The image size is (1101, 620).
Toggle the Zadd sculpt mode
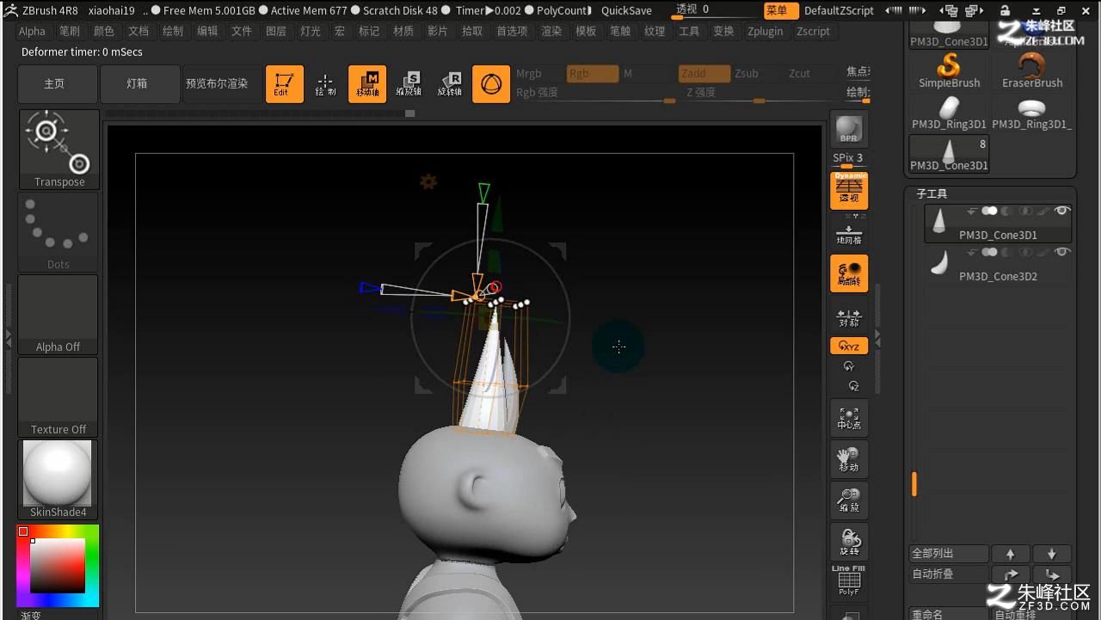pyautogui.click(x=704, y=74)
